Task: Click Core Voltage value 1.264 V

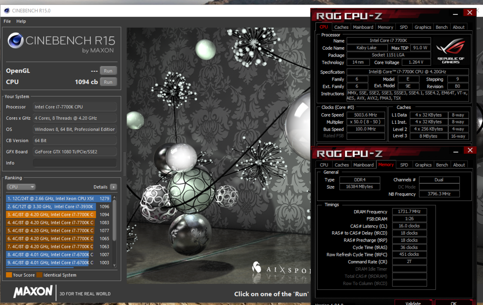Action: coord(416,62)
